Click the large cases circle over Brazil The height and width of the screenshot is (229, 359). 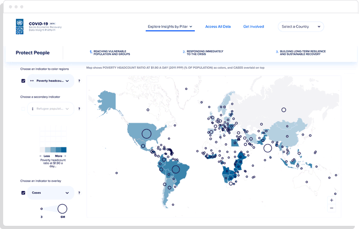point(176,170)
